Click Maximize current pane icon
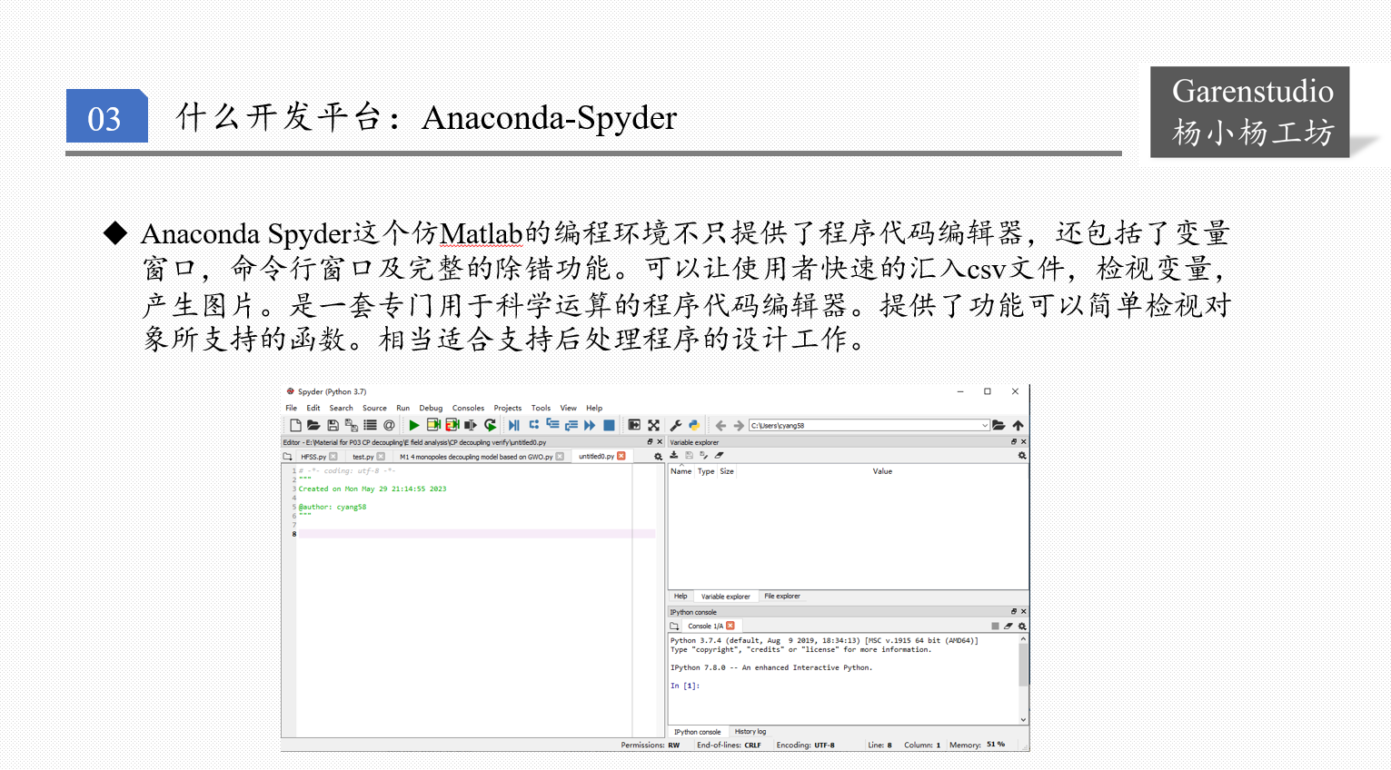The image size is (1391, 770). (x=634, y=425)
